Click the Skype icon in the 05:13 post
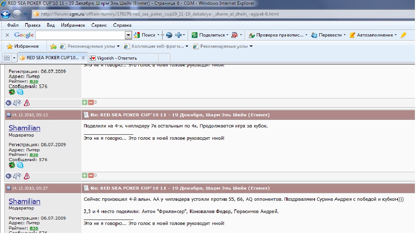This screenshot has width=416, height=234. [20, 165]
